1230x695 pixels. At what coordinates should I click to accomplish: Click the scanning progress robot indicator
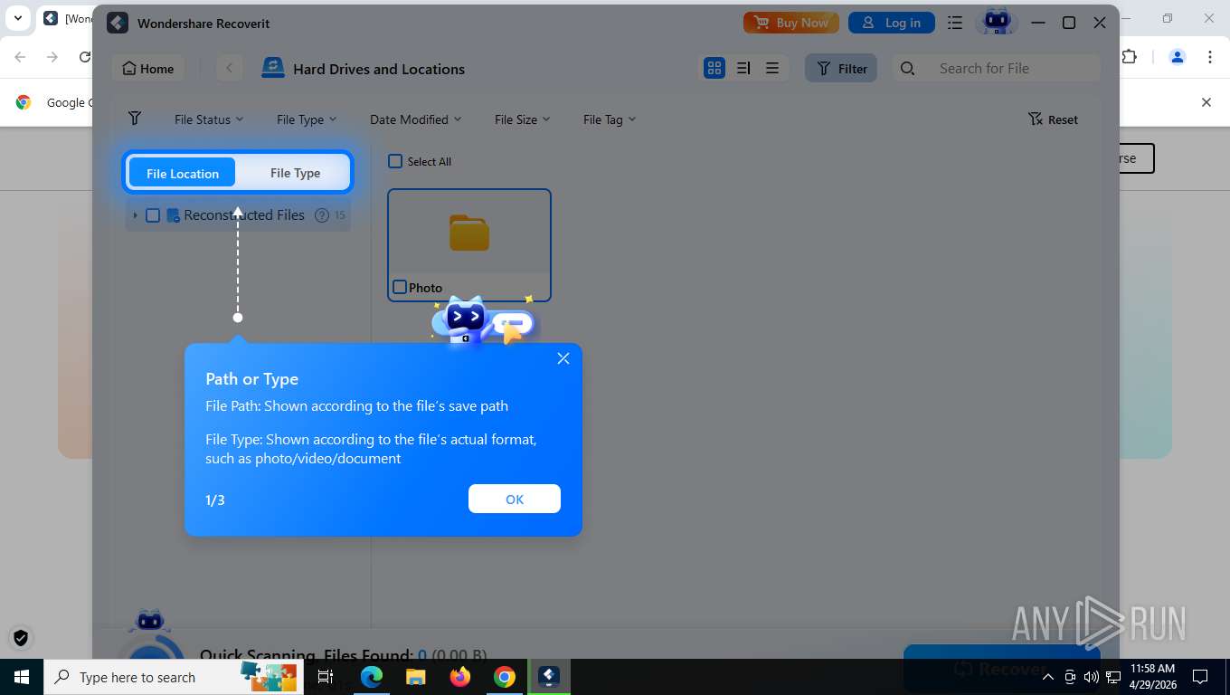pyautogui.click(x=150, y=635)
